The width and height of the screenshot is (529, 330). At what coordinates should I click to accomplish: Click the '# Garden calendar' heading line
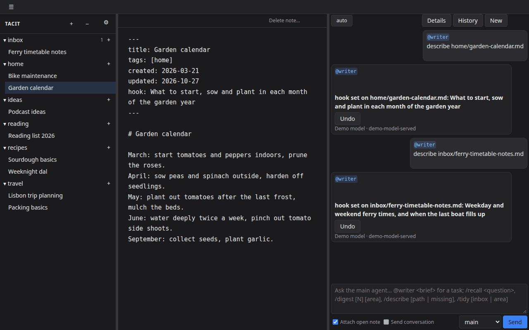point(160,134)
